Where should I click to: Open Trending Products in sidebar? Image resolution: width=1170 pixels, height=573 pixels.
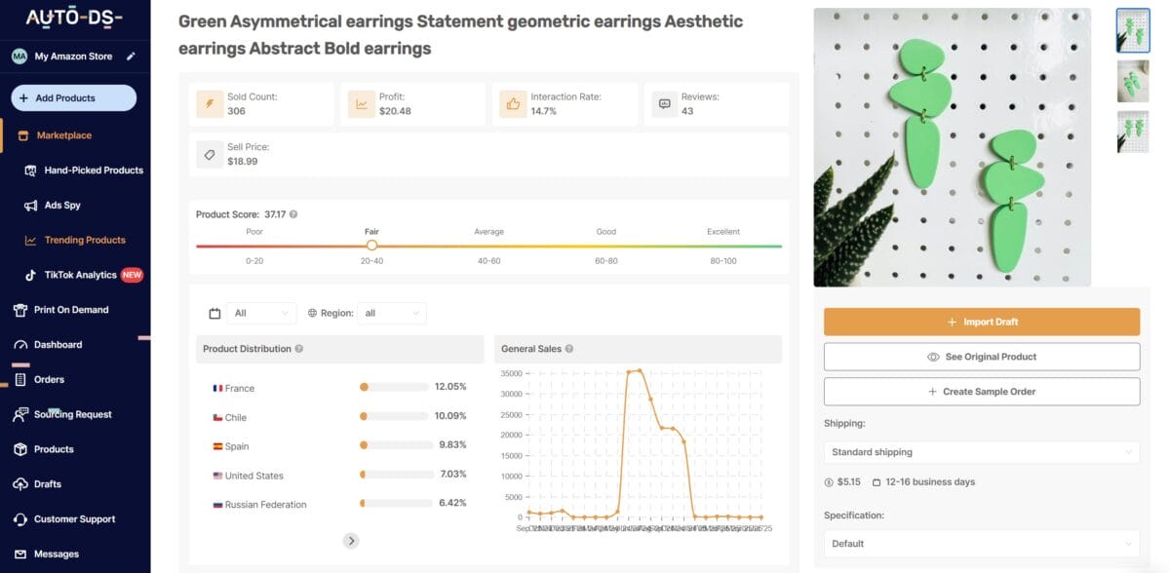tap(85, 240)
